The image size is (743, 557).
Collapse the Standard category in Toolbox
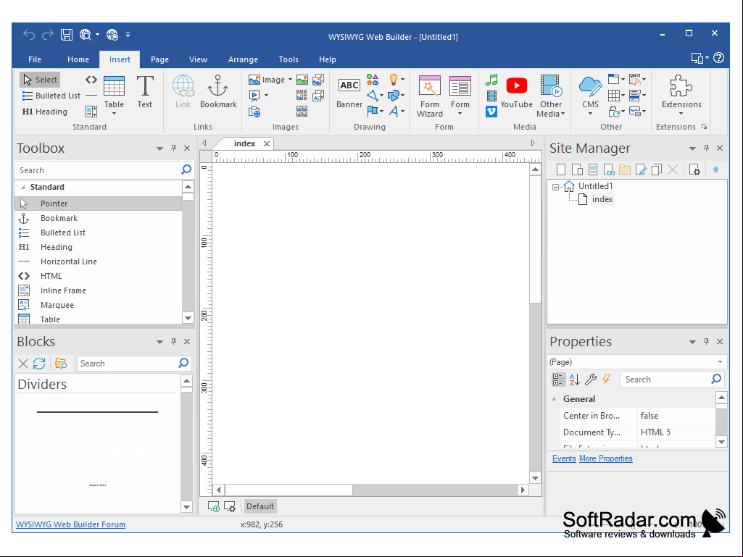pyautogui.click(x=22, y=187)
